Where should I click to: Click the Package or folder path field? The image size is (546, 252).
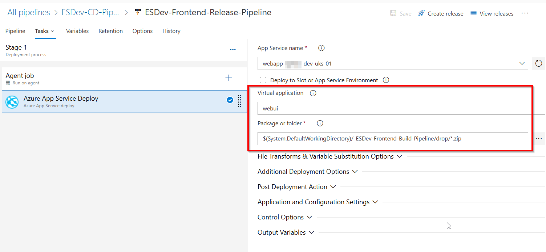click(x=393, y=139)
